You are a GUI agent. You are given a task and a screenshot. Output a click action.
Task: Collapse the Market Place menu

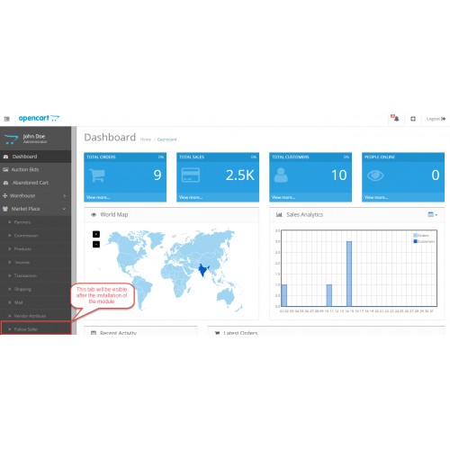[36, 209]
